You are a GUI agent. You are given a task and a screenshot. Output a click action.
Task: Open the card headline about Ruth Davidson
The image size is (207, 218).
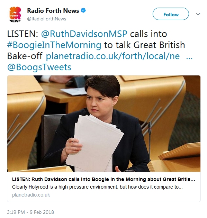[x=103, y=179]
